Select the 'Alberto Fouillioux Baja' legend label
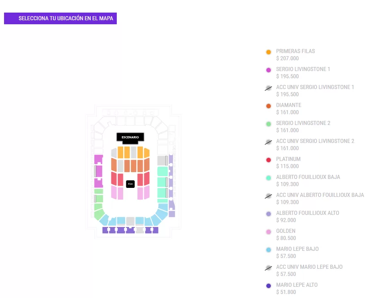Image resolution: width=371 pixels, height=298 pixels. click(x=308, y=177)
